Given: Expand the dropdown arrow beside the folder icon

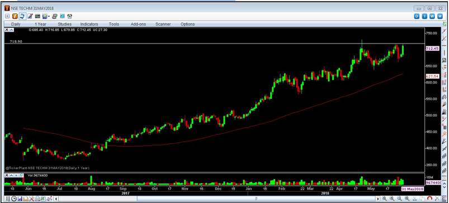Looking at the screenshot, I should [x=49, y=17].
